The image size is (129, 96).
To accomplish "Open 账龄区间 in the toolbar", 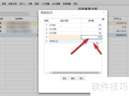I will pyautogui.click(x=13, y=4).
